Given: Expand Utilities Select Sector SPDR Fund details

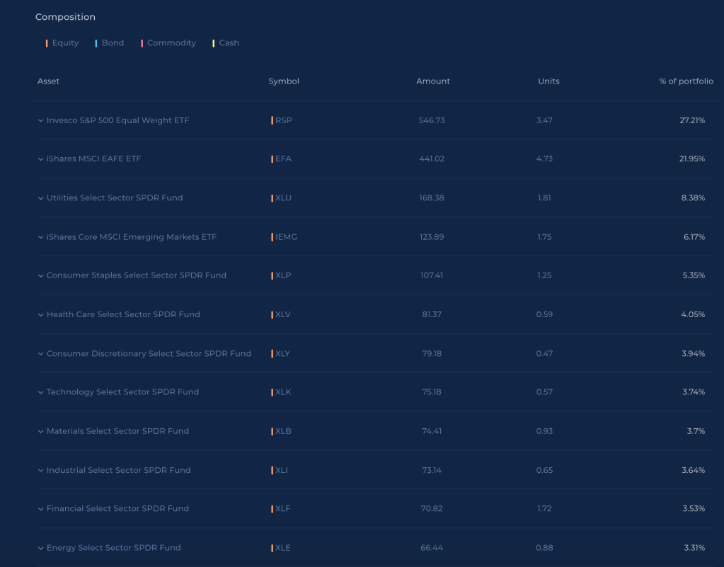Looking at the screenshot, I should (41, 198).
